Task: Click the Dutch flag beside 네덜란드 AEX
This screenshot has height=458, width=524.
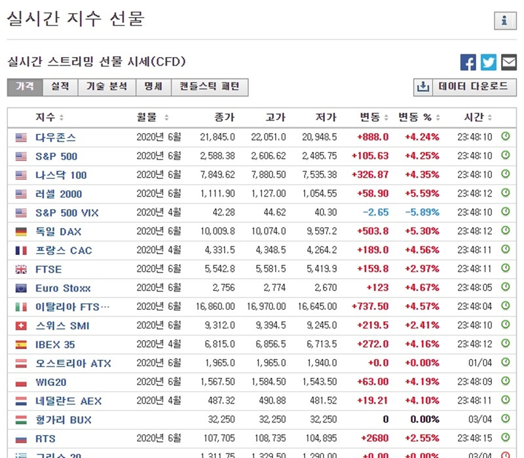Action: click(x=21, y=401)
